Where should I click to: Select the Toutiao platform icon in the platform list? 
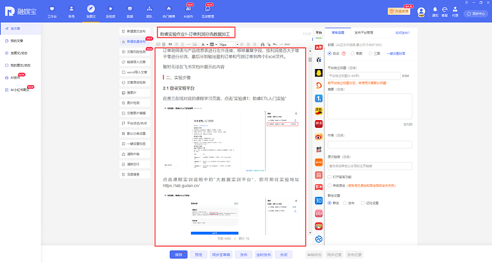(319, 47)
